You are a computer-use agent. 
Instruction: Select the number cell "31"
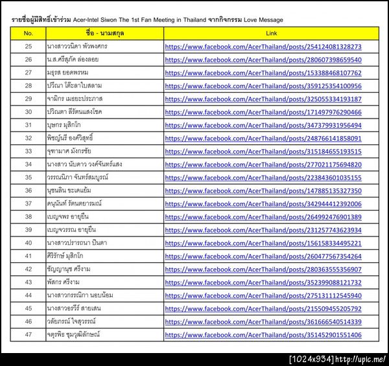[x=29, y=125]
